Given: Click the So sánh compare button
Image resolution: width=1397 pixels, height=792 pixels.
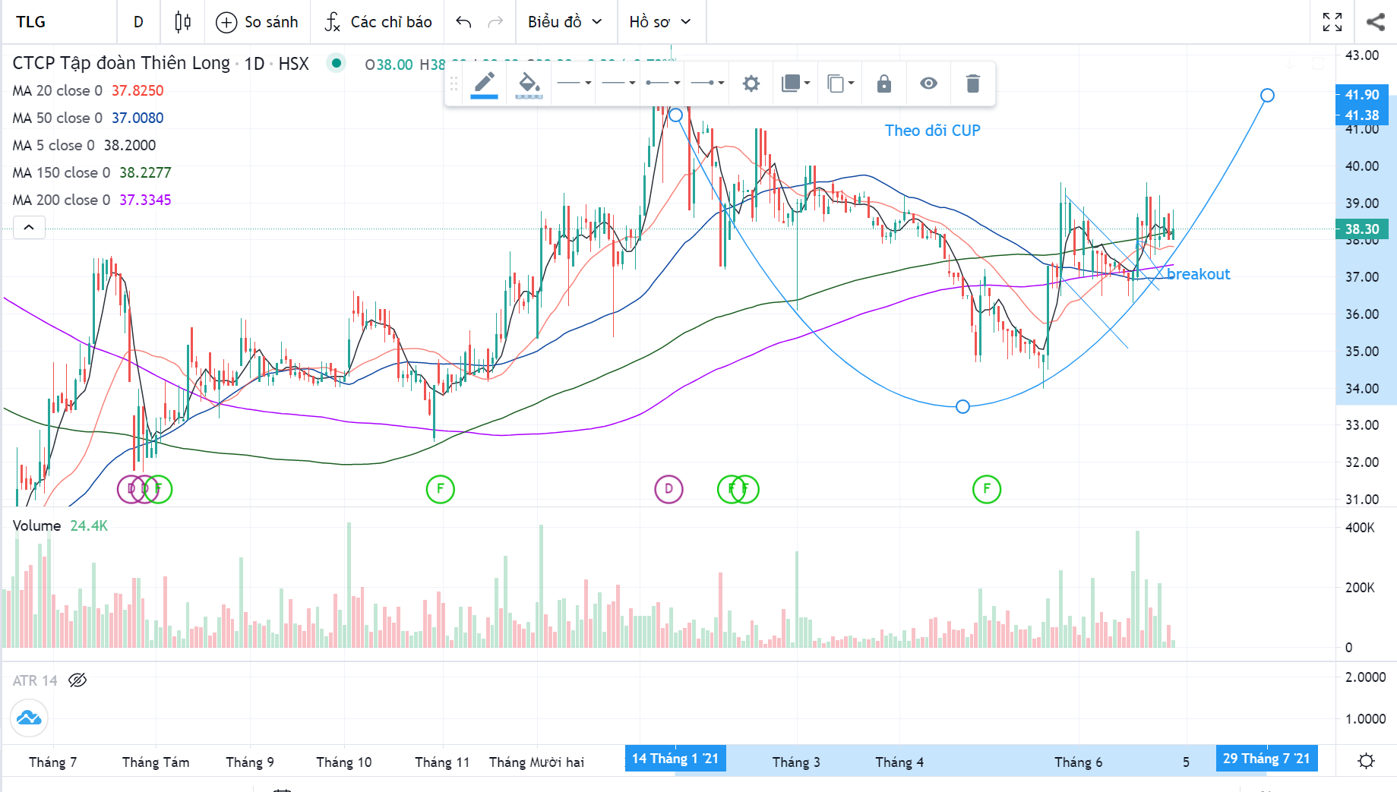Looking at the screenshot, I should click(258, 22).
